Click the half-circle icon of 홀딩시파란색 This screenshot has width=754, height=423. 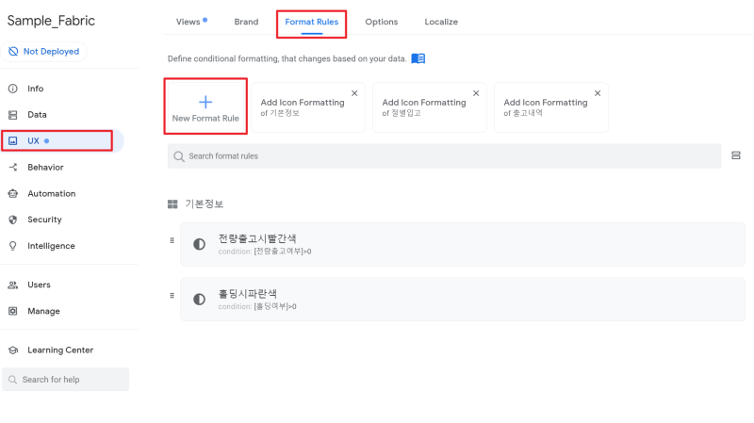pos(199,300)
